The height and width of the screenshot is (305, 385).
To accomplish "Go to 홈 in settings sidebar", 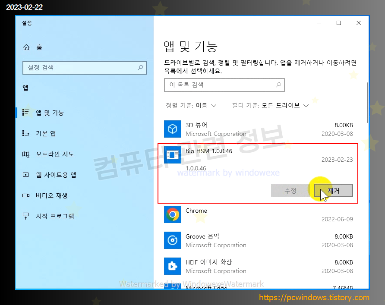I will tap(39, 47).
